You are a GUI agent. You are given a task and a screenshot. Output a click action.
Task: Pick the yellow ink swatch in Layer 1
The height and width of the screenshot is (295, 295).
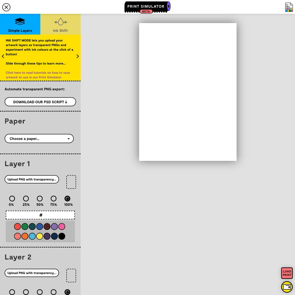[40, 236]
